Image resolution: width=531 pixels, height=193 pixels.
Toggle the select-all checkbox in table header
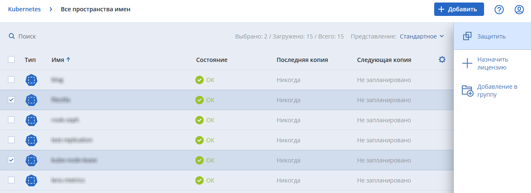point(12,60)
